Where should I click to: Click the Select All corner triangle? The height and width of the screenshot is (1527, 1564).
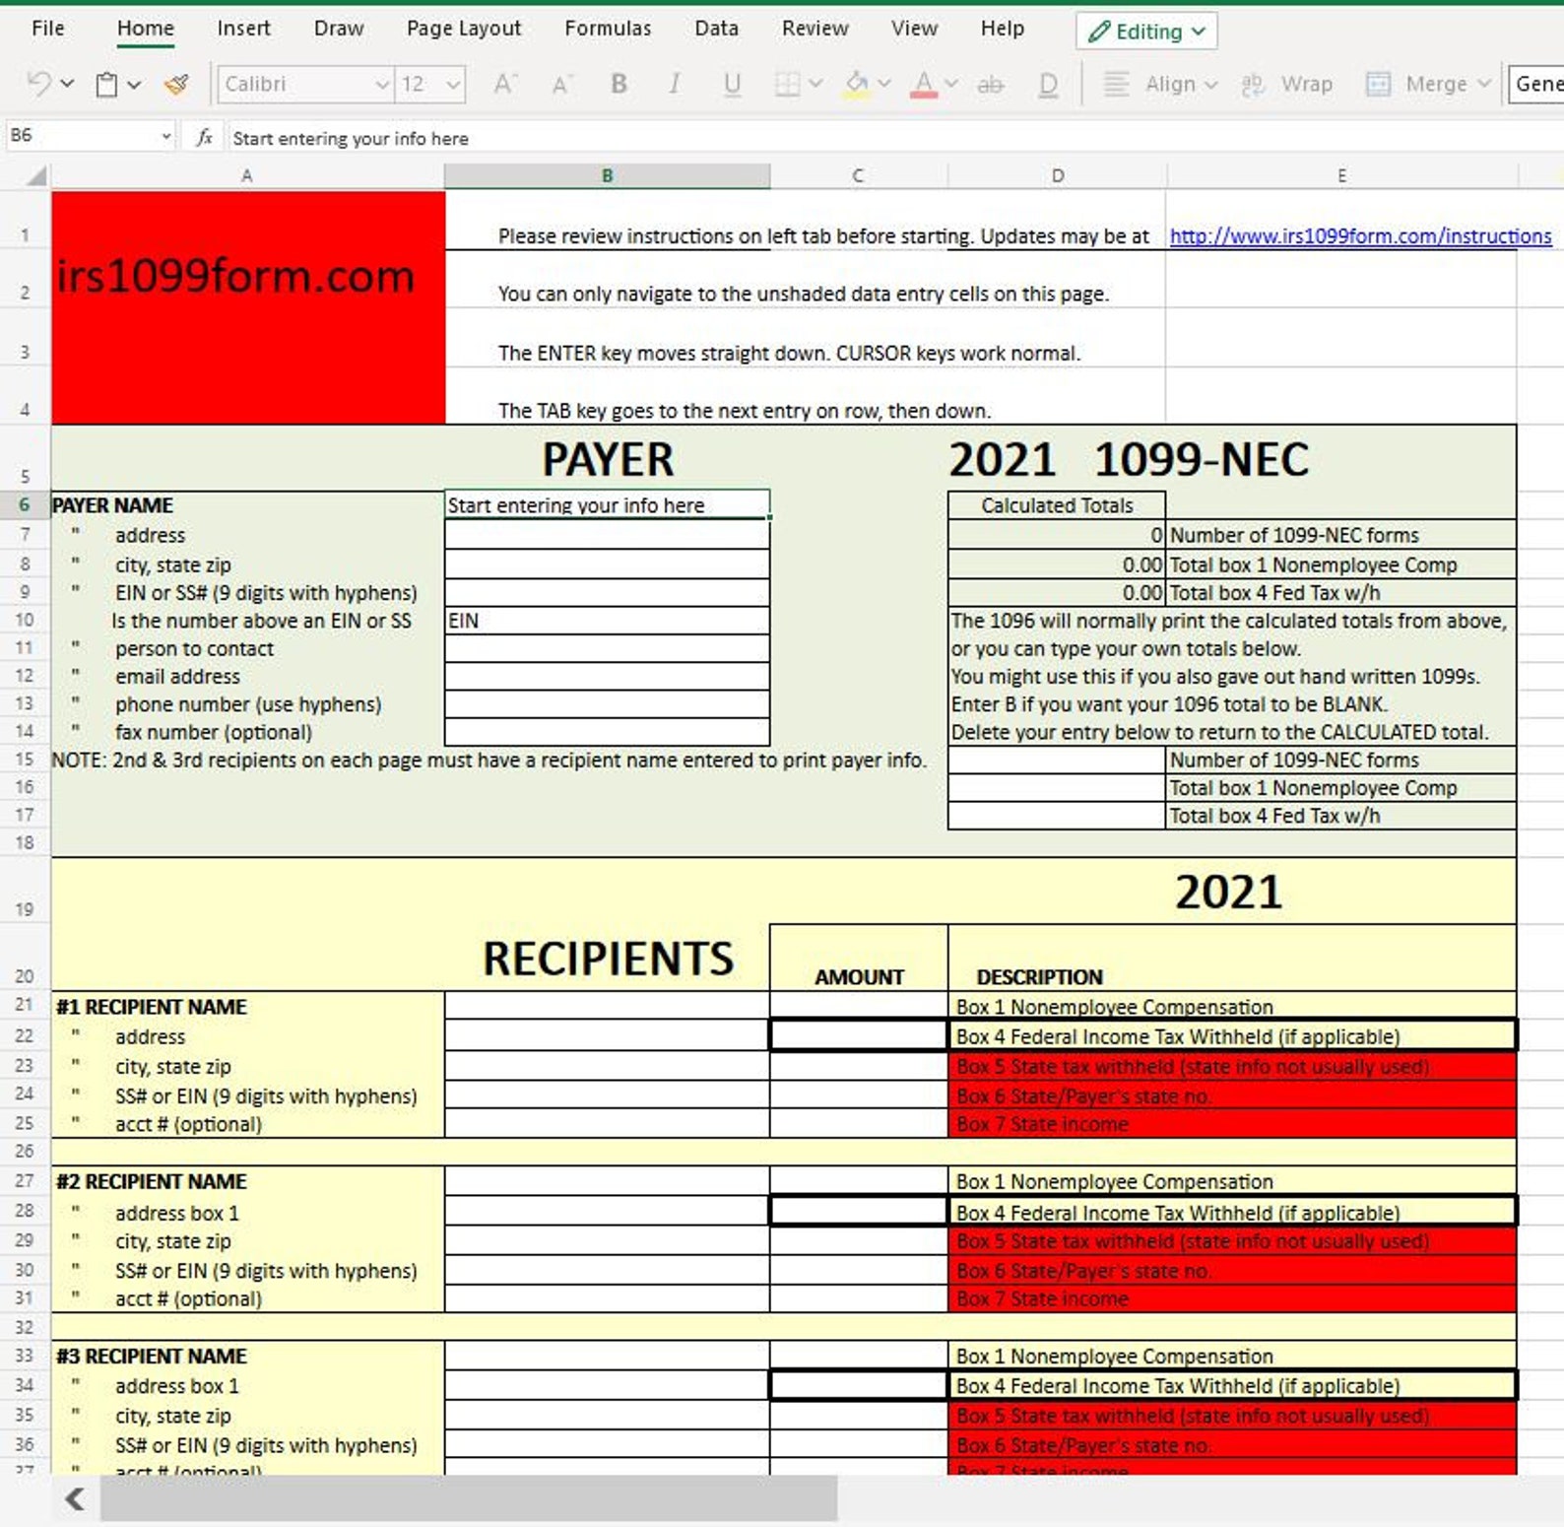[x=36, y=176]
